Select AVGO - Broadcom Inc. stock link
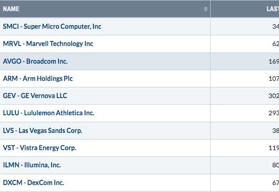 point(35,61)
